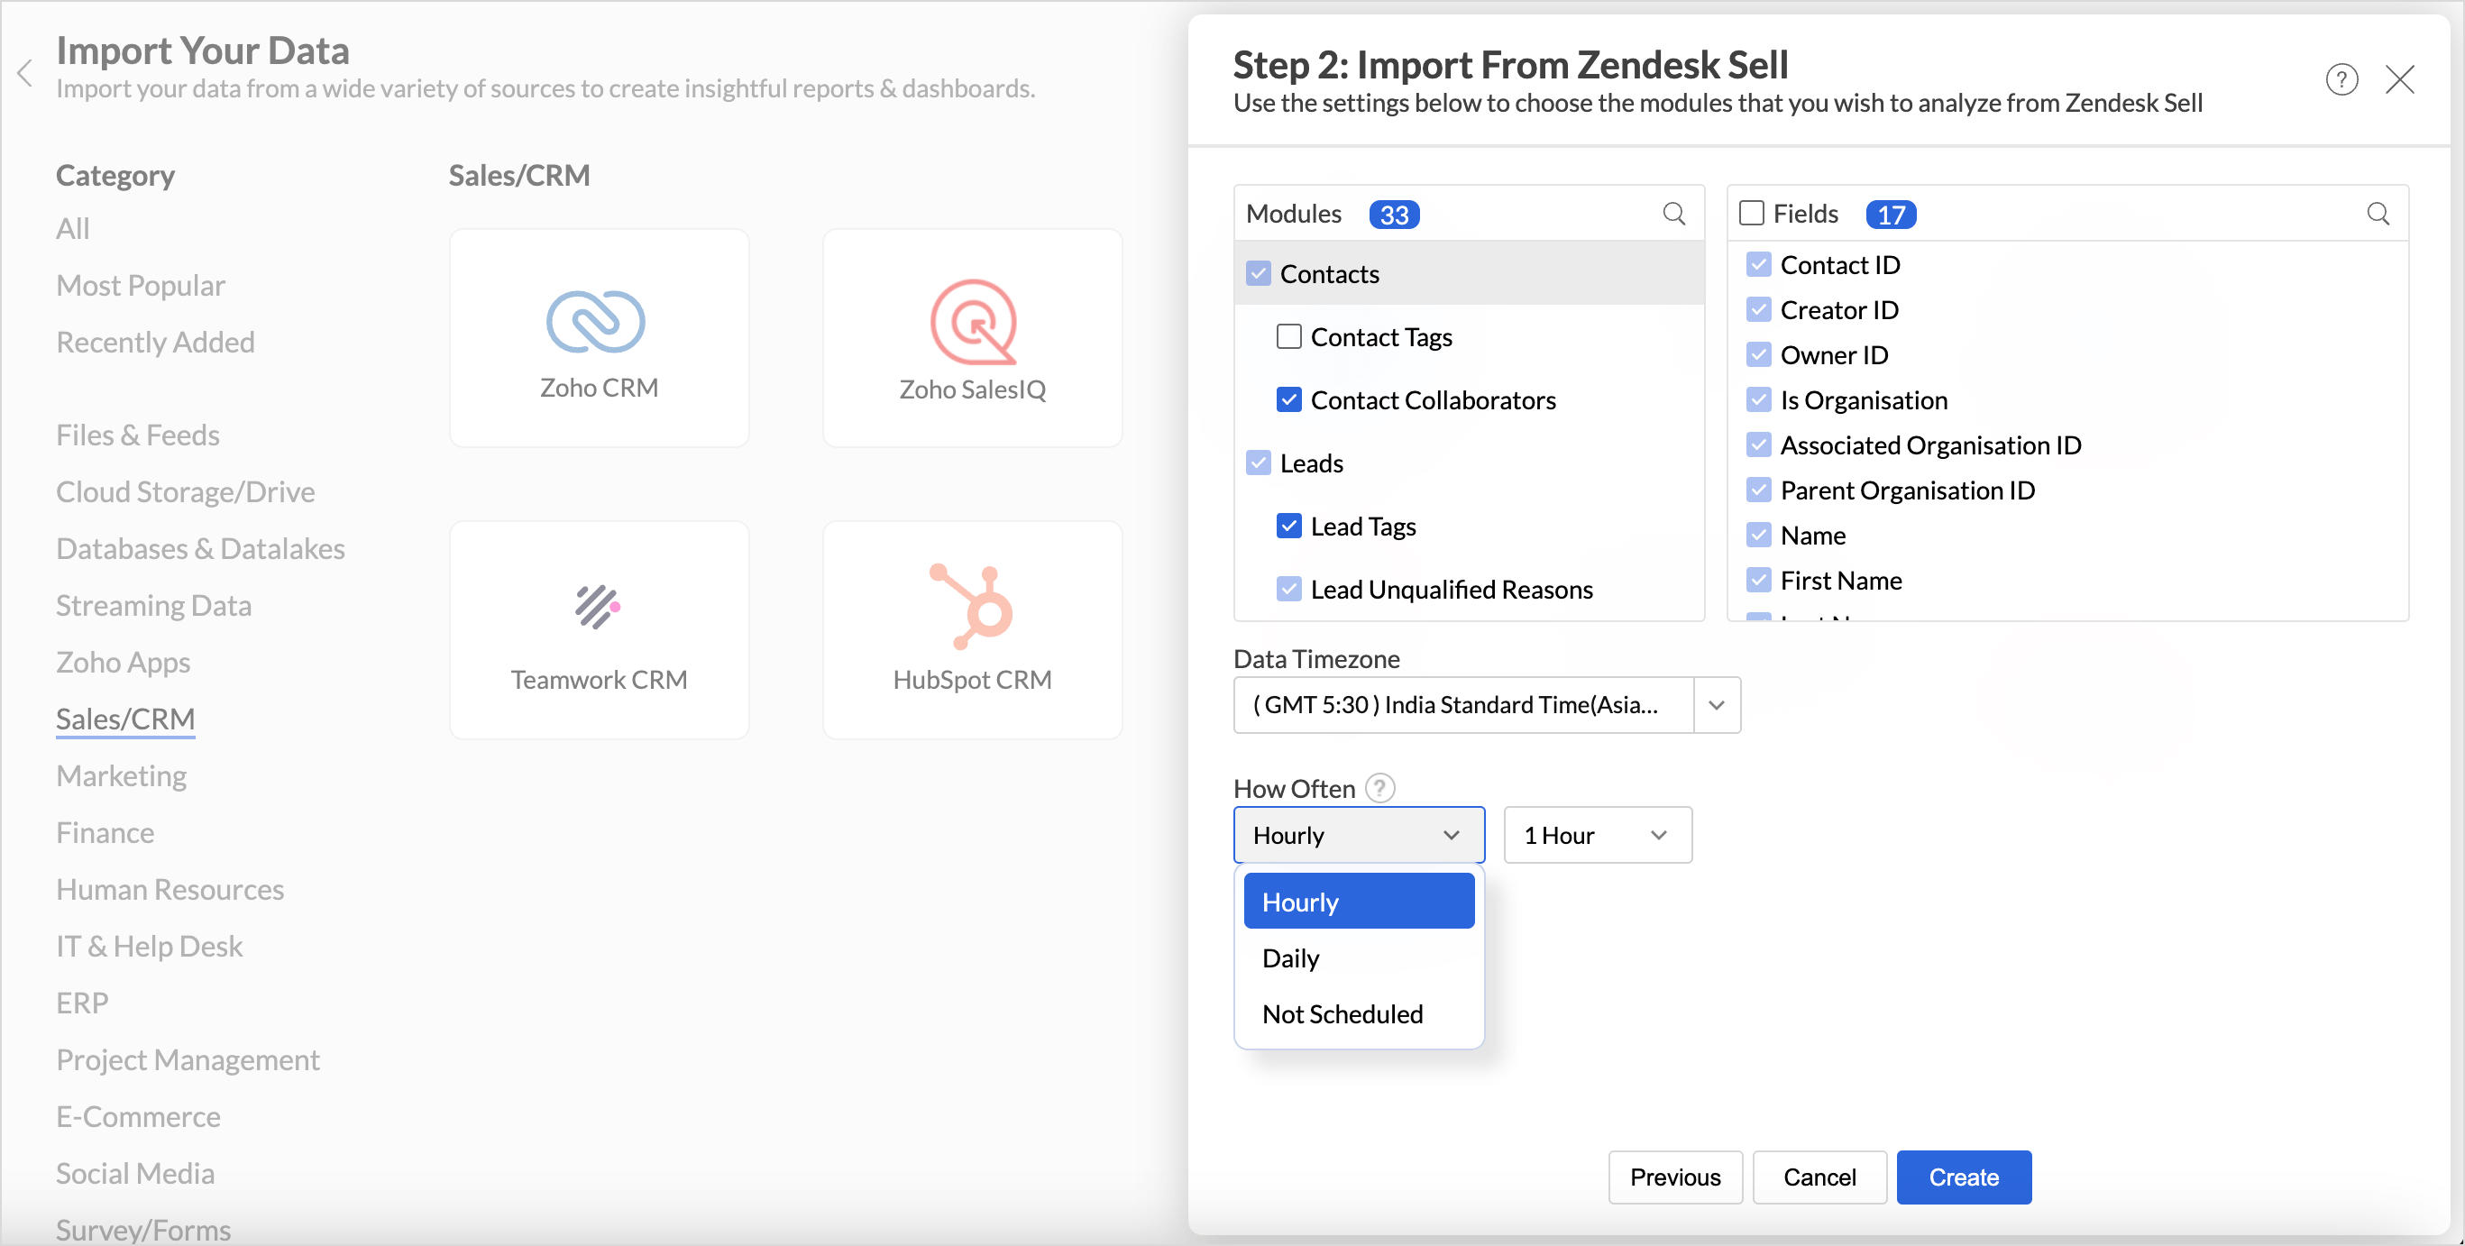
Task: Open help icon in dialog header
Action: tap(2341, 79)
